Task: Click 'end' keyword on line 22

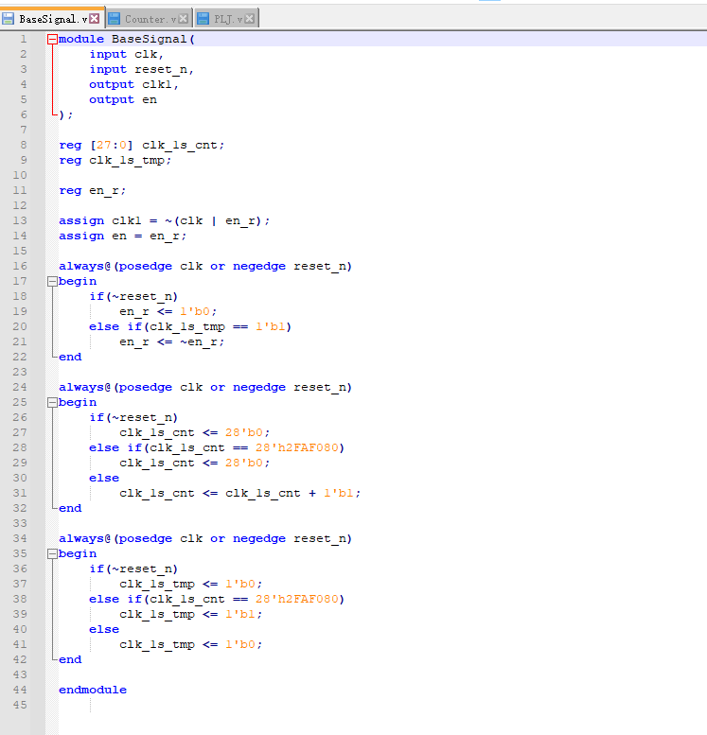Action: pos(70,357)
